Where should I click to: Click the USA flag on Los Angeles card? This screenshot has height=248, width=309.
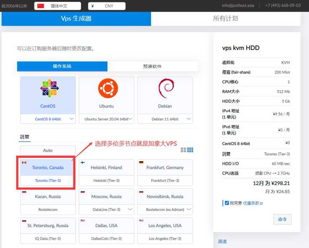tap(141, 221)
